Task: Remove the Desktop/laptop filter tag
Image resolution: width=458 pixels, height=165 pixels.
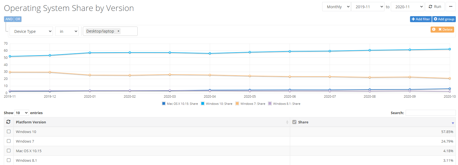Action: [x=118, y=31]
